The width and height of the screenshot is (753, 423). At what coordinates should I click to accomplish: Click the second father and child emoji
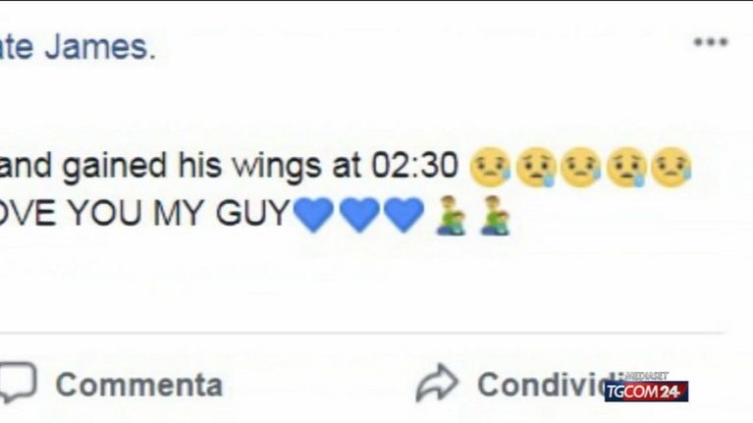tap(496, 215)
